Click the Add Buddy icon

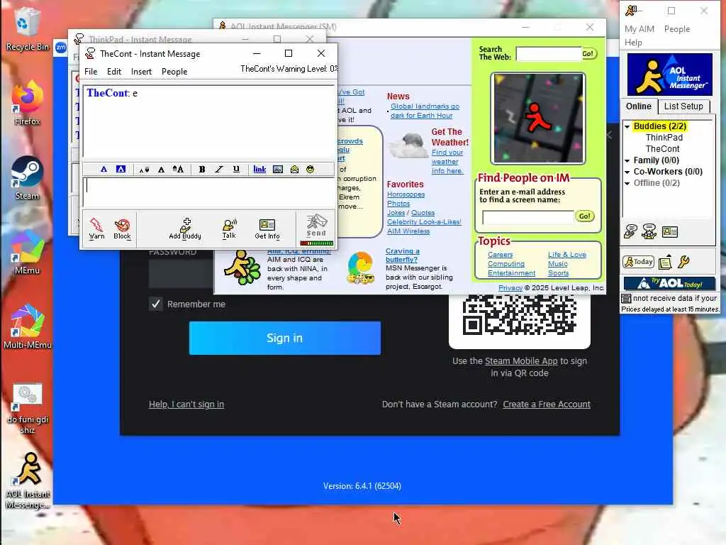click(x=185, y=229)
